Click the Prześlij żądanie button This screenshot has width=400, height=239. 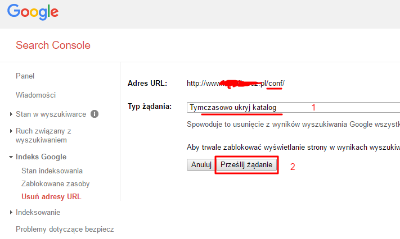click(x=246, y=165)
